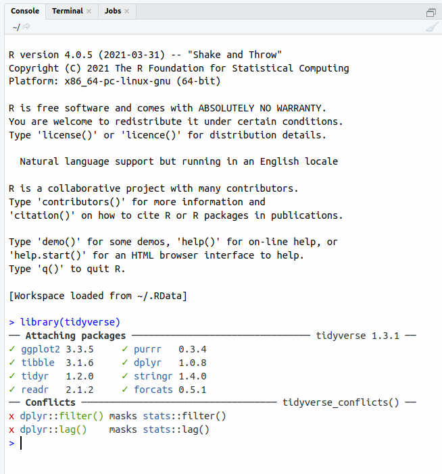Open the current working directory arrow icon
The width and height of the screenshot is (442, 474).
point(27,27)
